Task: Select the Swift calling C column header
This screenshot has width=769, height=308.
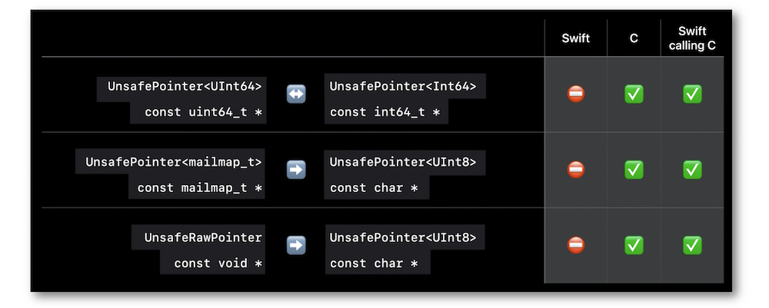Action: [692, 38]
